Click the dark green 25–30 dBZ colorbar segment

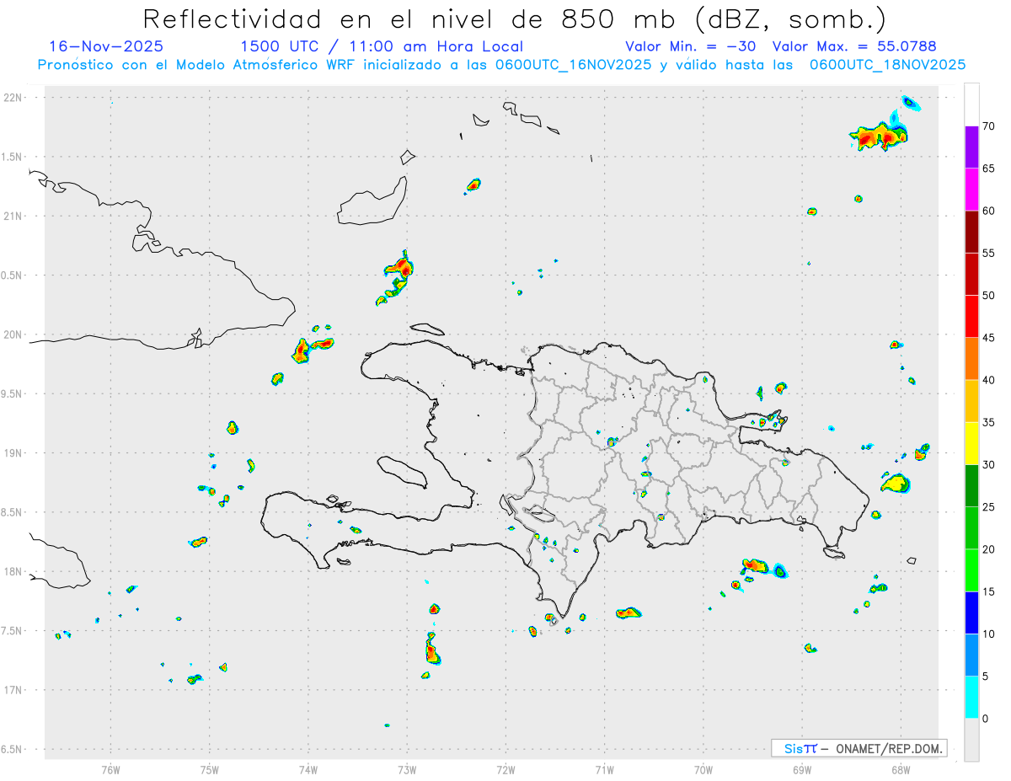pyautogui.click(x=971, y=486)
